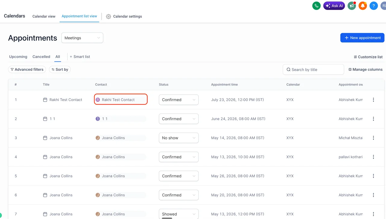This screenshot has width=386, height=219.
Task: Click the New appointment button
Action: 362,38
